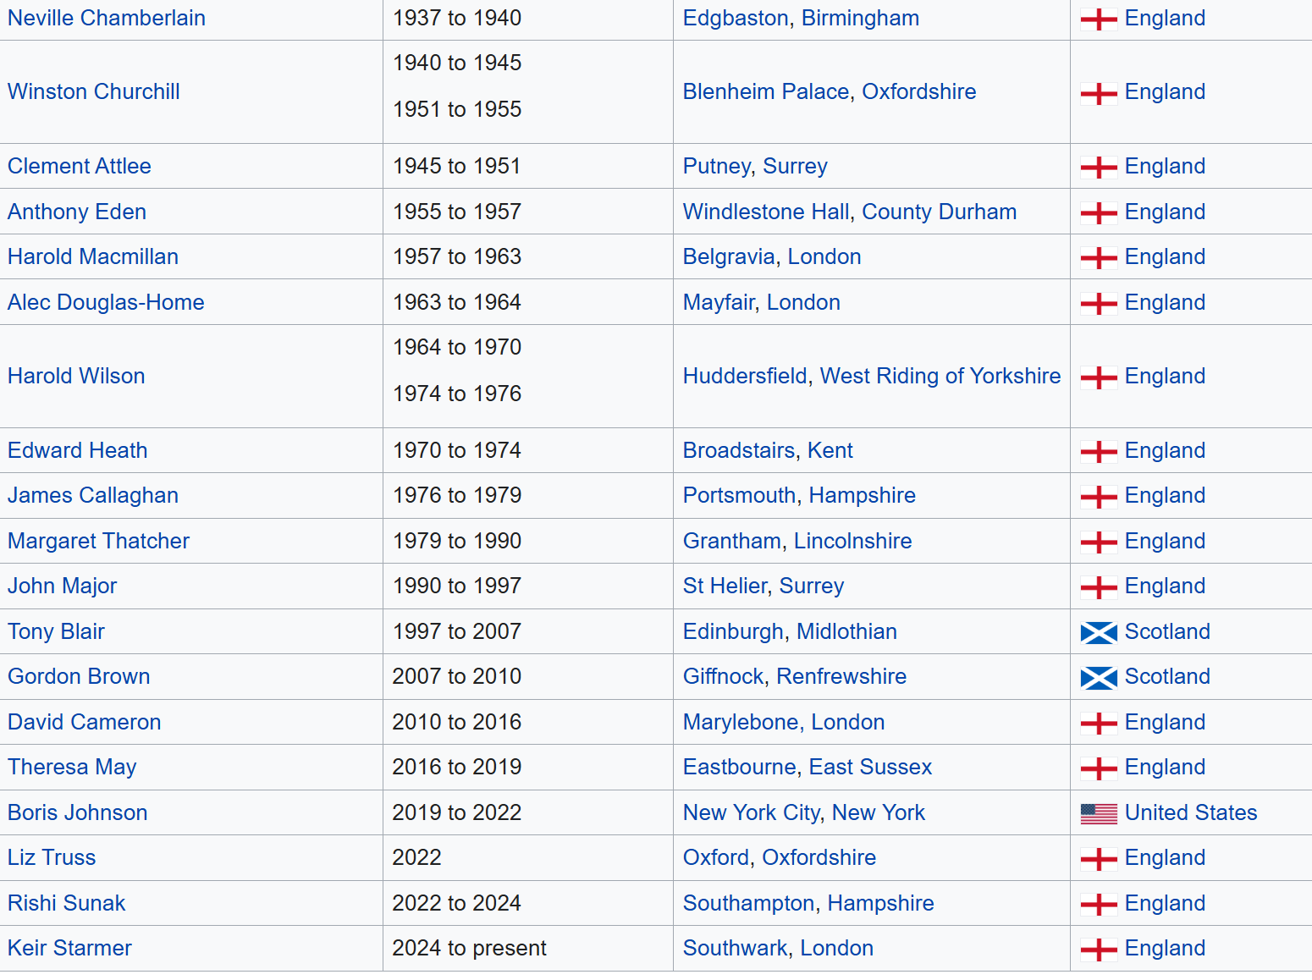This screenshot has width=1312, height=980.
Task: Visit David Cameron's page
Action: pyautogui.click(x=85, y=723)
